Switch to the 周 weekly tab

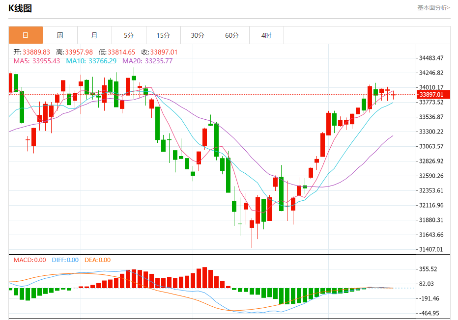click(x=60, y=35)
